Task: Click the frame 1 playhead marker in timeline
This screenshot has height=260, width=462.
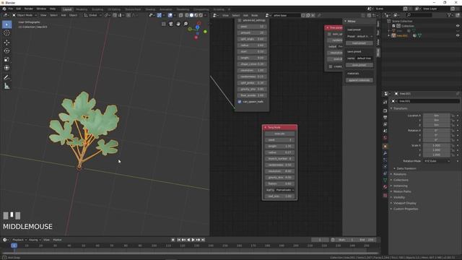Action: coord(14,246)
